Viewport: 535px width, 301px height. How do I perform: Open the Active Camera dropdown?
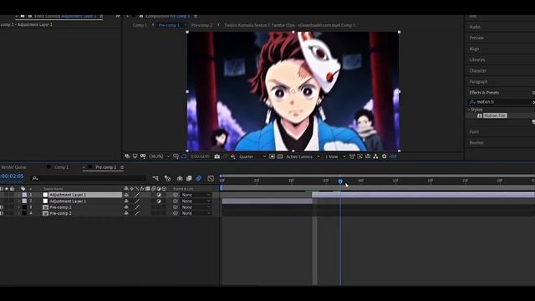coord(303,156)
